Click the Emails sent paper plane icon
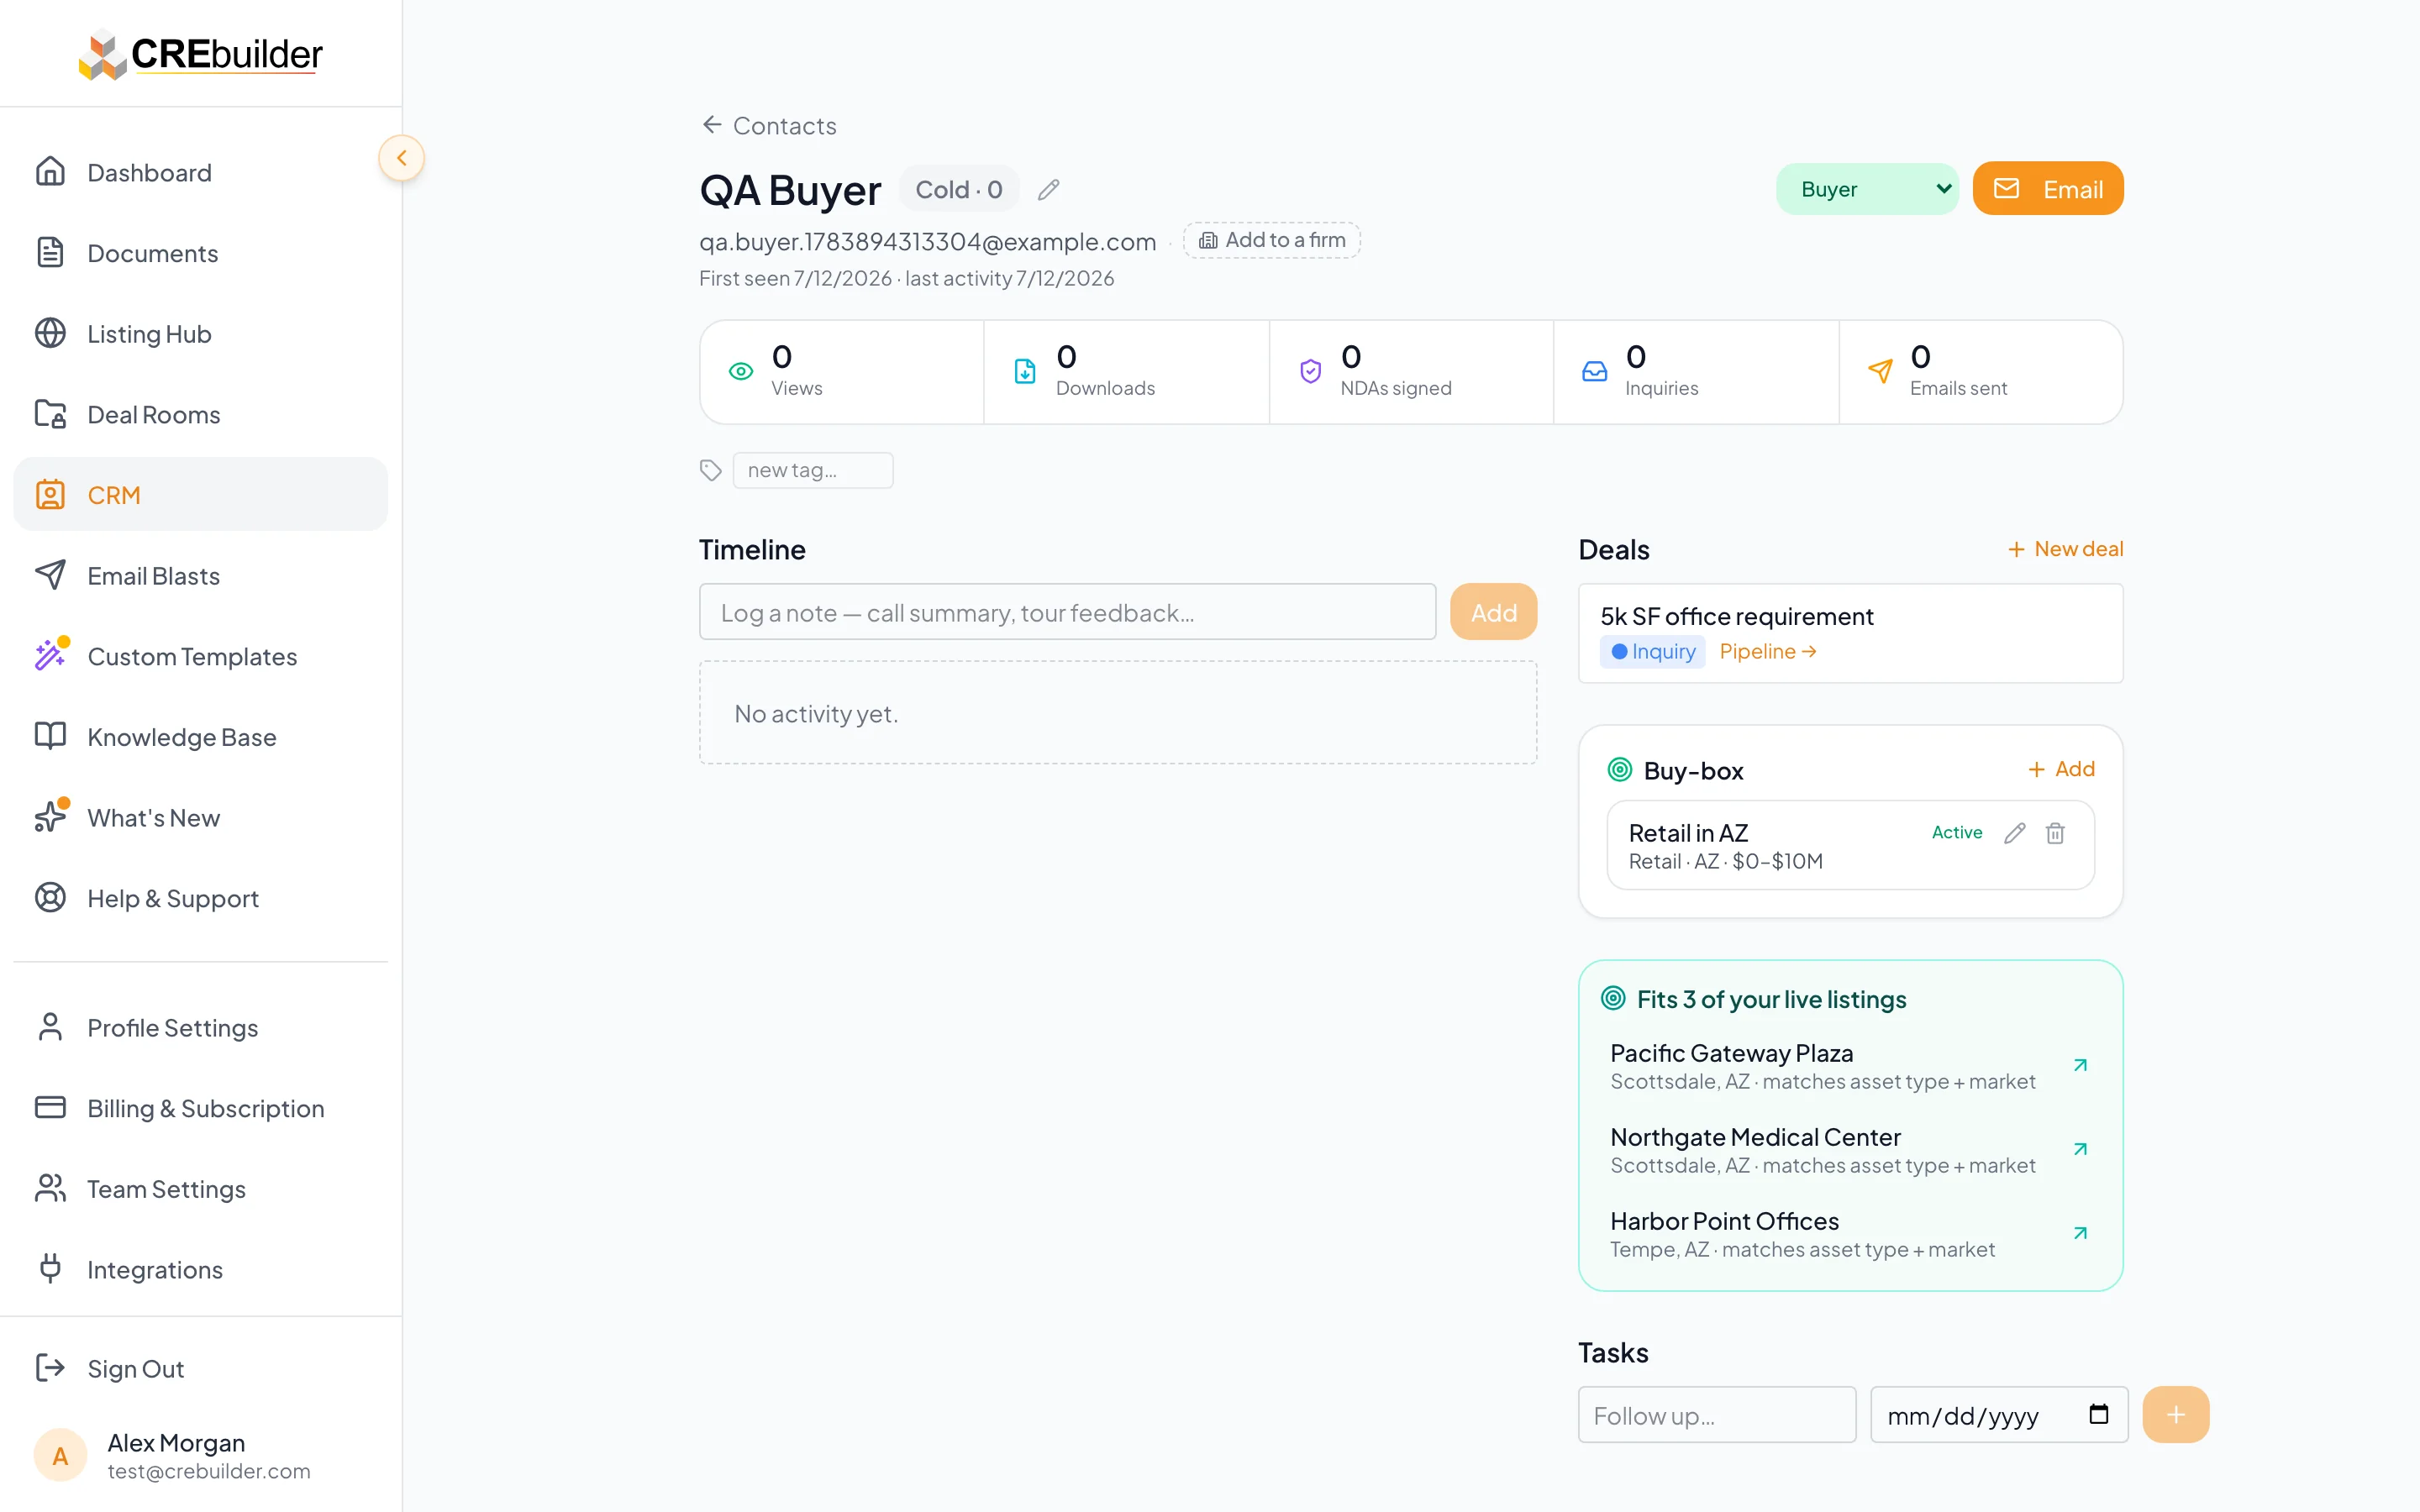The height and width of the screenshot is (1512, 2420). pos(1880,372)
